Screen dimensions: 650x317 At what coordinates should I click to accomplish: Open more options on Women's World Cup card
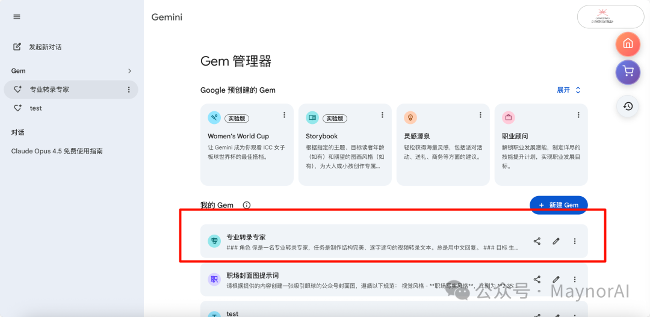(x=284, y=115)
